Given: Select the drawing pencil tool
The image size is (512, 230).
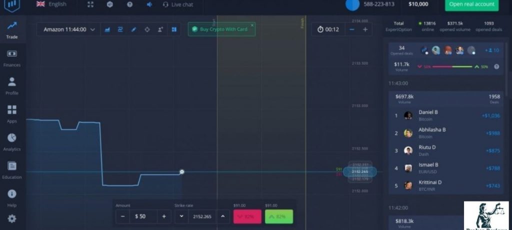Looking at the screenshot, I should [x=133, y=29].
